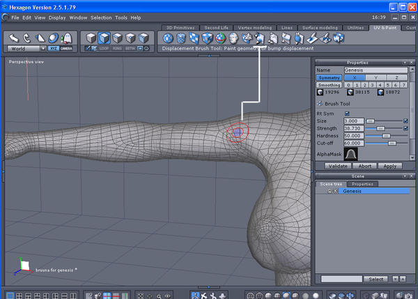
Task: Select the Displacement Brush tool icon
Action: click(259, 38)
